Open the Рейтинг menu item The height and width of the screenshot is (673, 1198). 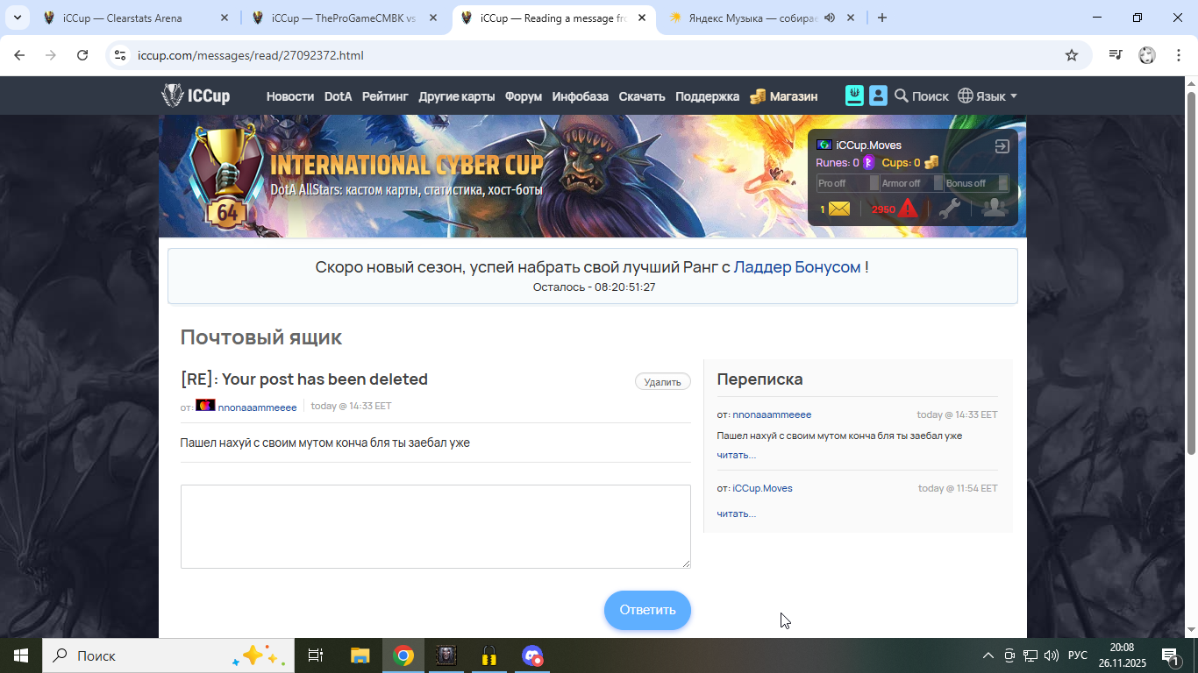click(x=385, y=96)
